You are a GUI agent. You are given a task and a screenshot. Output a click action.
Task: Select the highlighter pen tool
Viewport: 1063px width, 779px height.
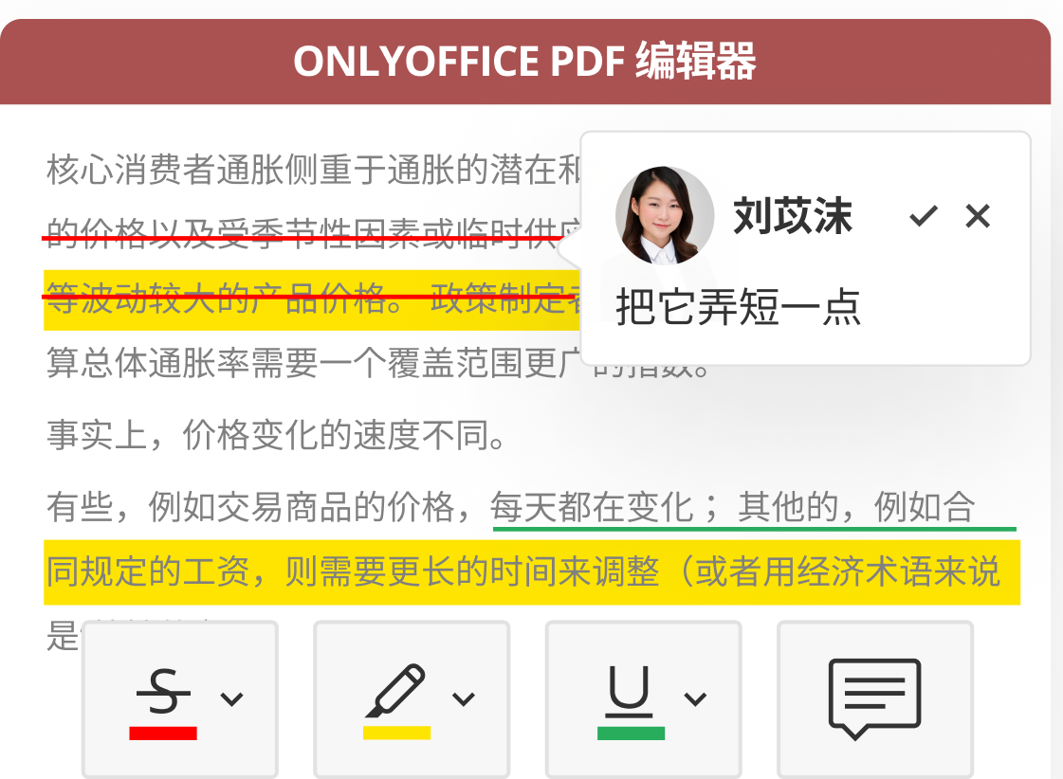coord(395,691)
